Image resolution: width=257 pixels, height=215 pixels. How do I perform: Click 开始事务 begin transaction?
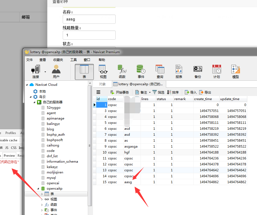[x=120, y=92]
